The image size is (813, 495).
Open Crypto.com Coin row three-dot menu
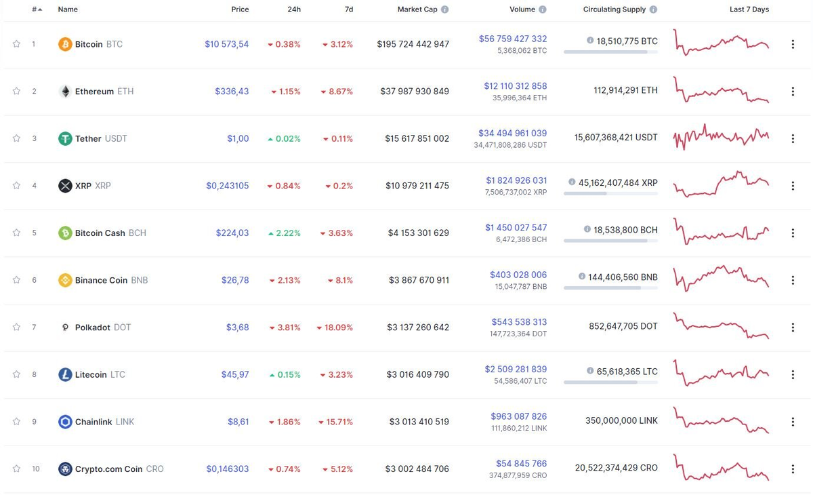tap(793, 469)
